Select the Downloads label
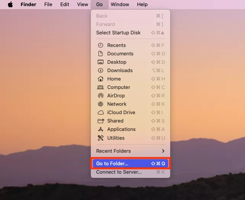This screenshot has width=245, height=200. (x=120, y=71)
